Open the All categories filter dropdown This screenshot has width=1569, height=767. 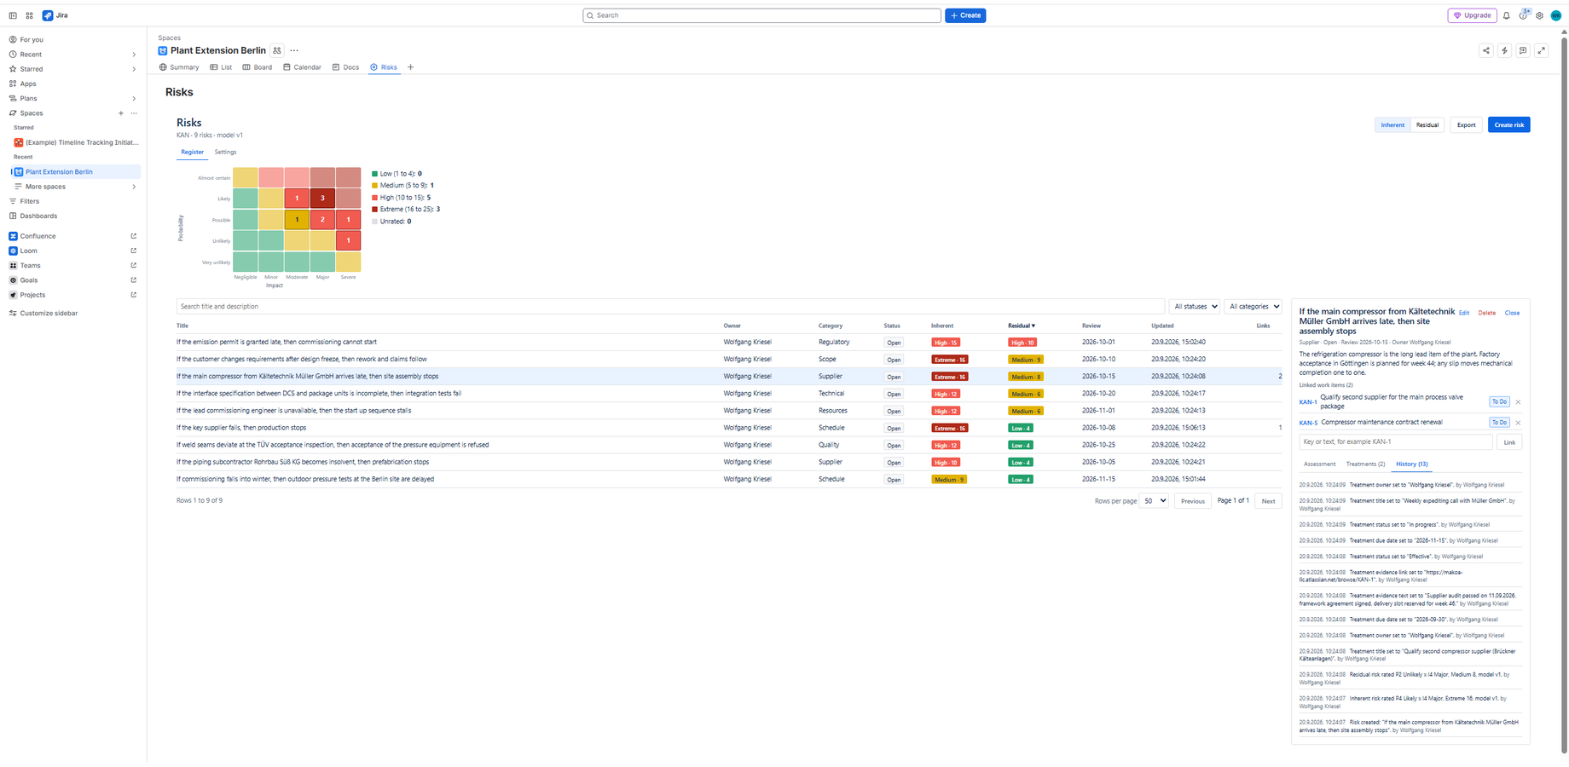coord(1253,307)
